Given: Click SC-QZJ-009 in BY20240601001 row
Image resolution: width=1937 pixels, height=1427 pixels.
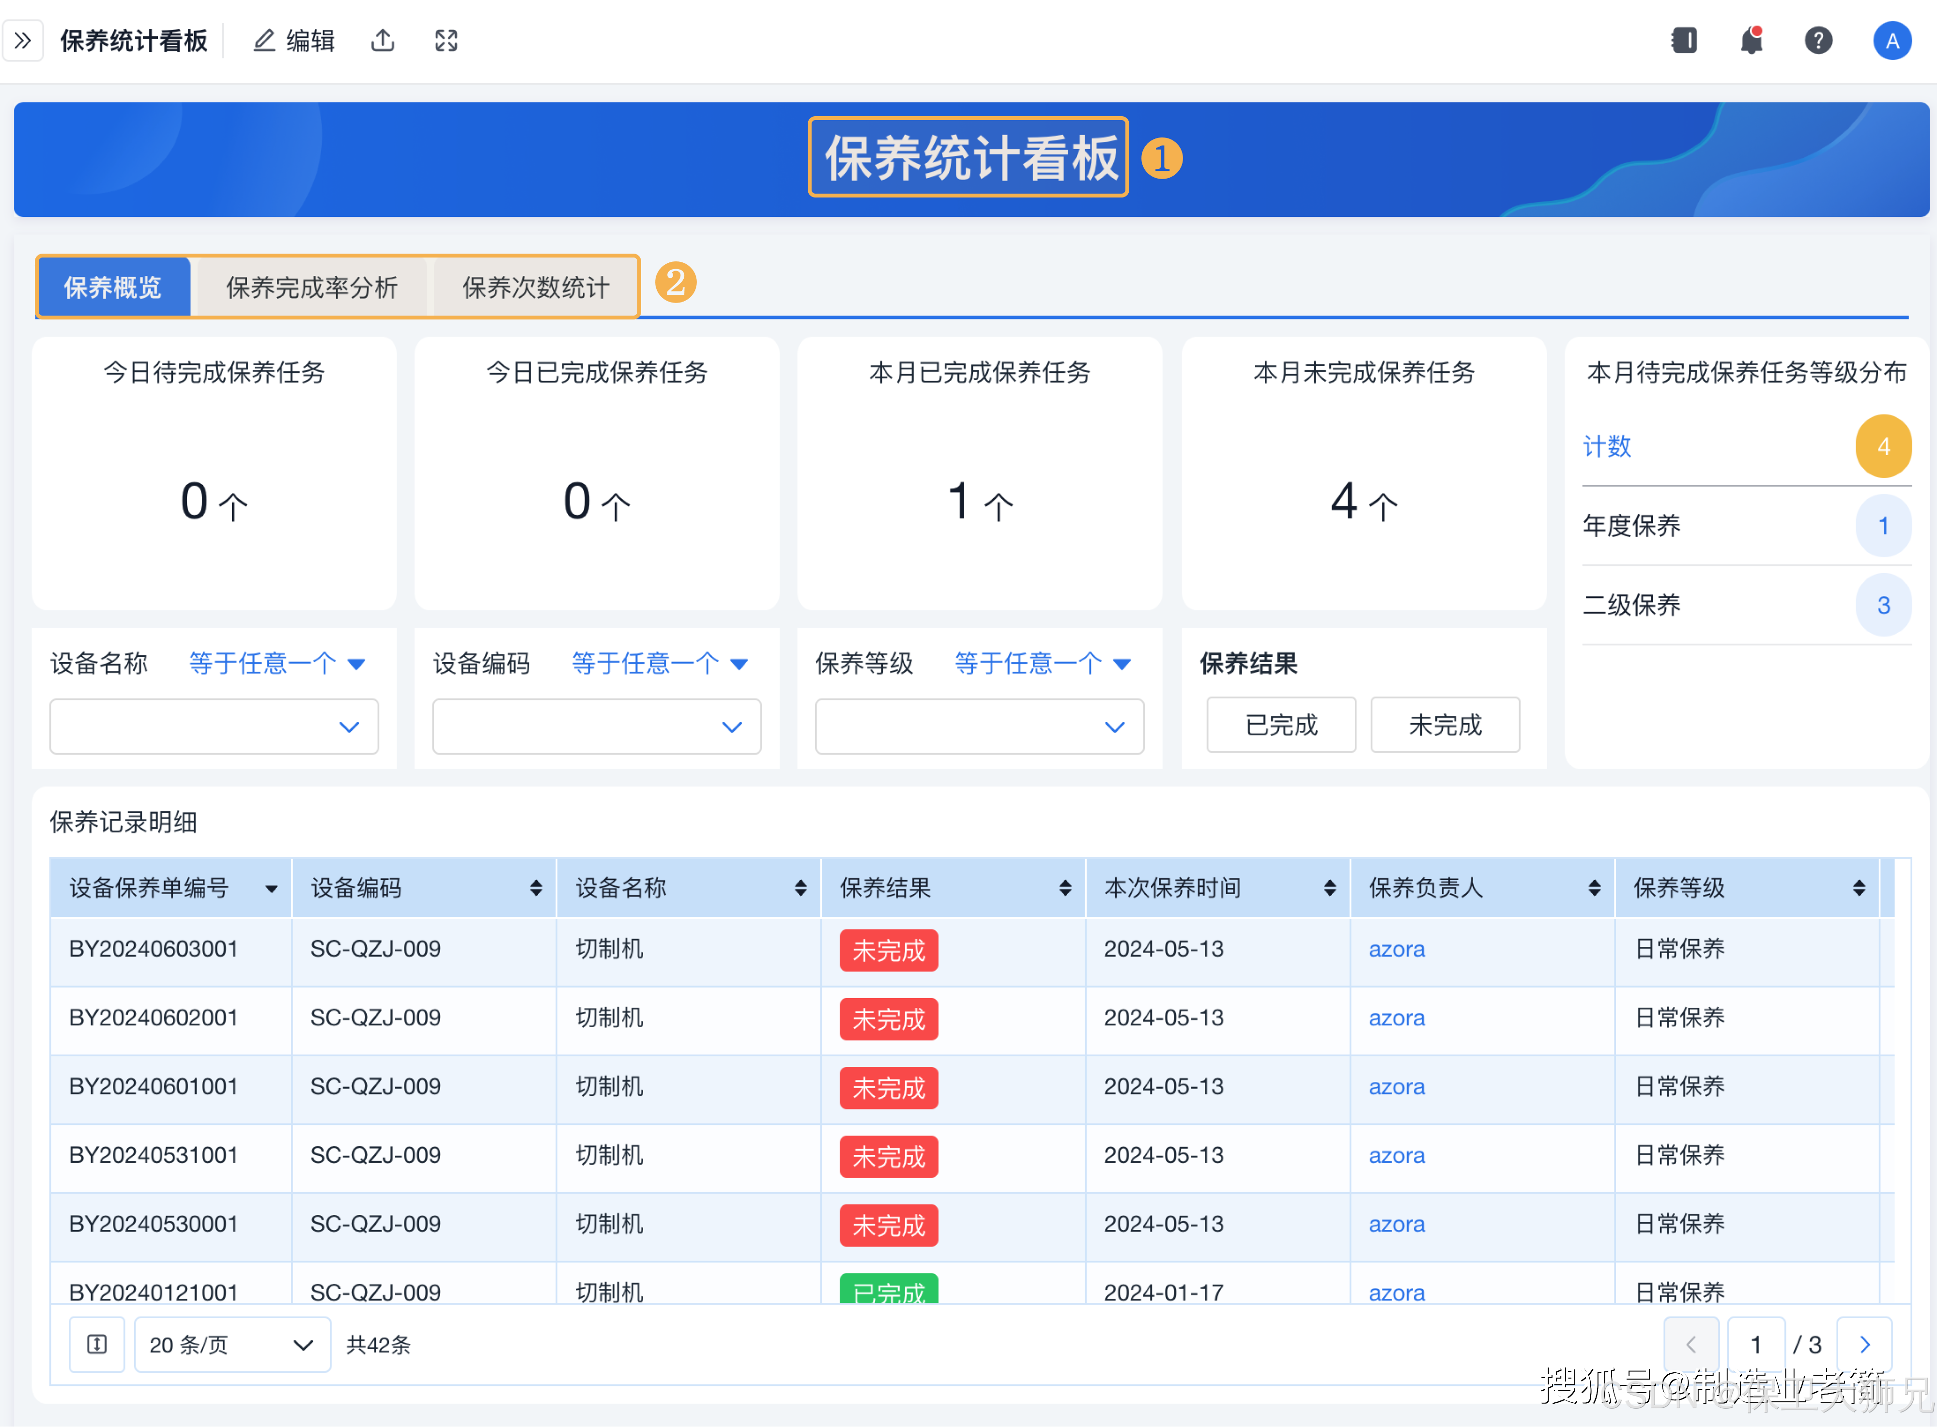Looking at the screenshot, I should pyautogui.click(x=376, y=1087).
